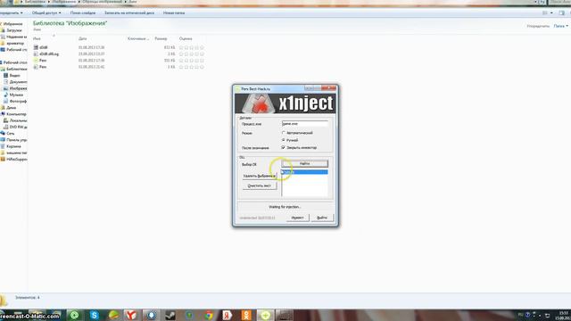The width and height of the screenshot is (571, 321).
Task: Select the d3d8 file icon
Action: point(36,47)
